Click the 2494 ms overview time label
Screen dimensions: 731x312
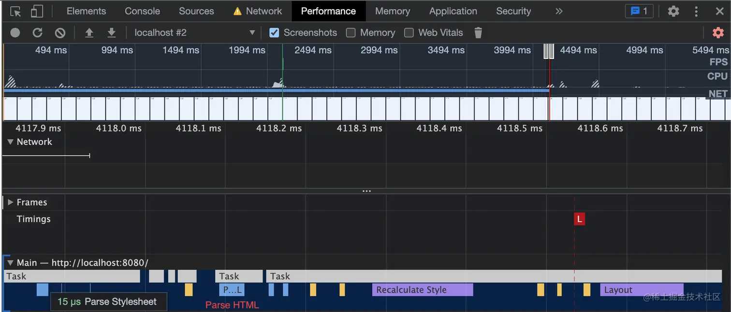coord(313,50)
